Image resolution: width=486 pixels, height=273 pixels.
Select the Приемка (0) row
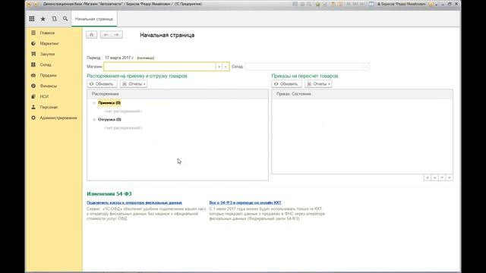pos(109,103)
